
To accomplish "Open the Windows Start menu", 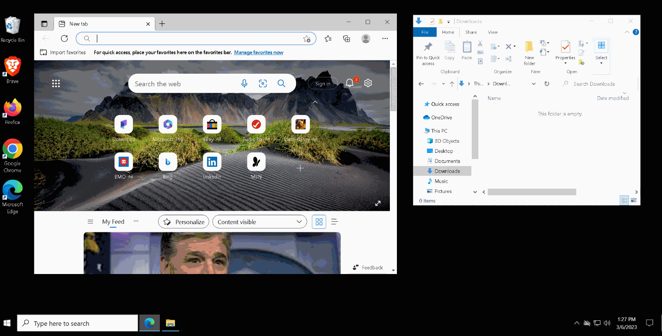I will (7, 323).
